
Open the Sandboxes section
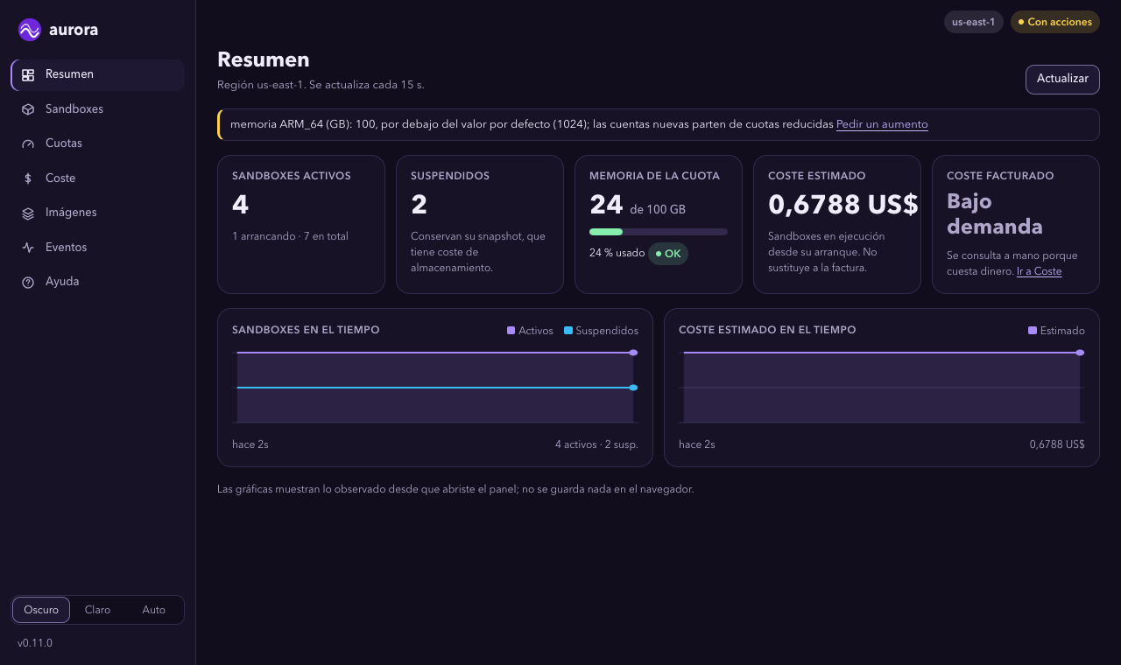97,109
